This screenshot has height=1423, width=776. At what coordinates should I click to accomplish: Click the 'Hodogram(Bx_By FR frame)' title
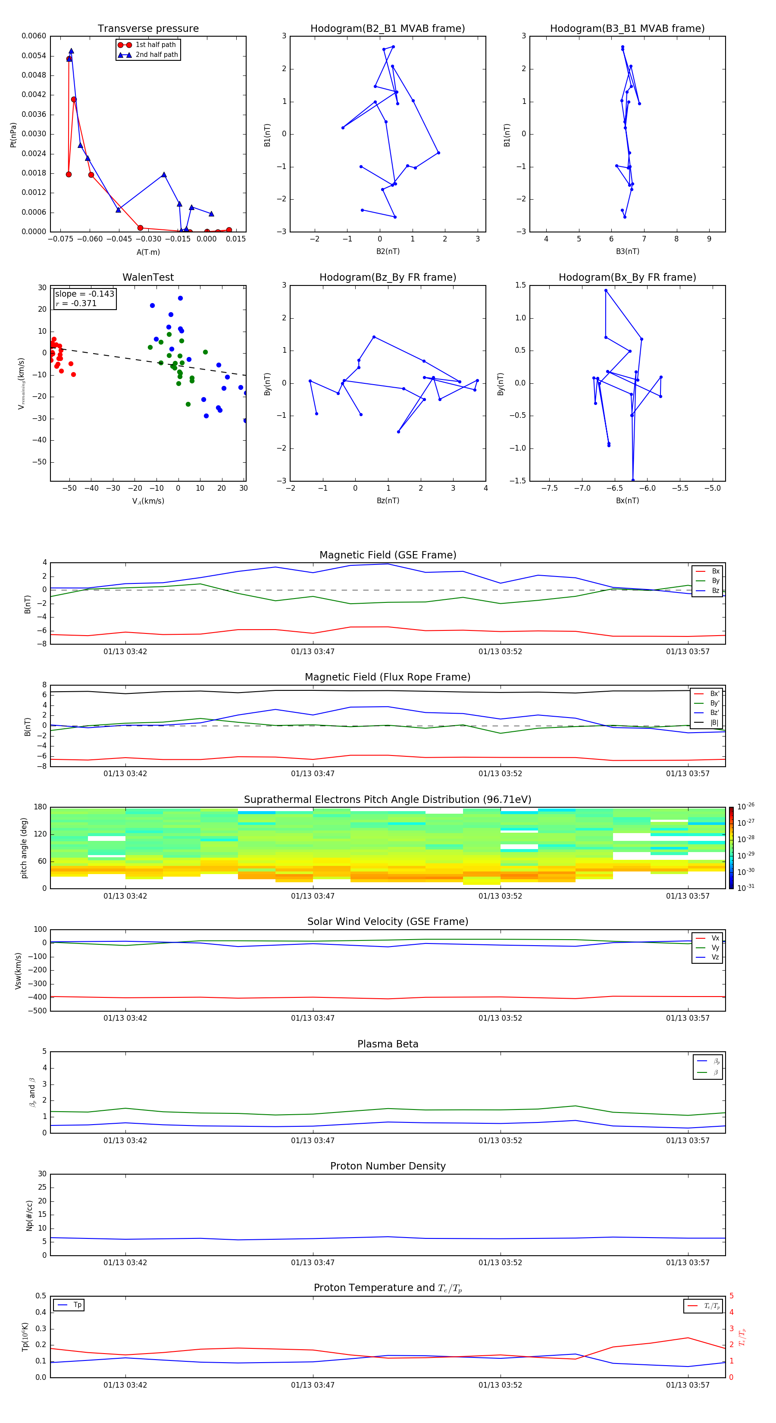point(627,277)
